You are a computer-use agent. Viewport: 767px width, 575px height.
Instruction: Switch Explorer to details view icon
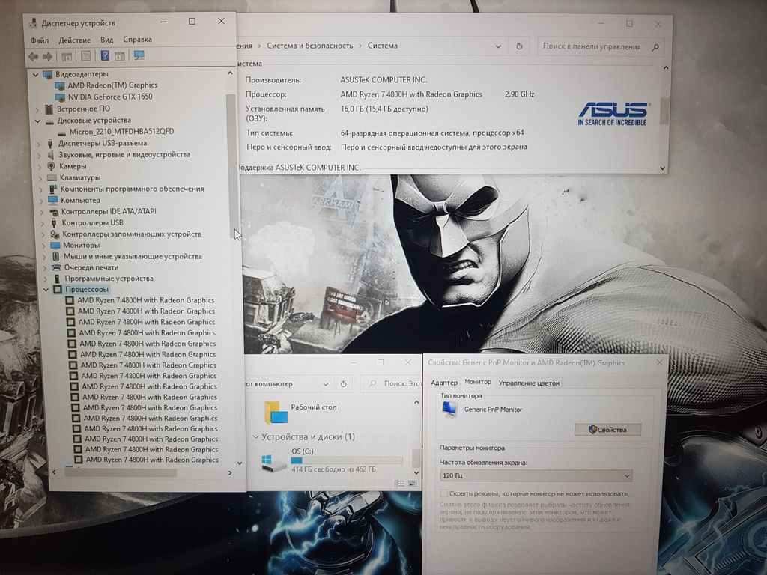tap(399, 484)
